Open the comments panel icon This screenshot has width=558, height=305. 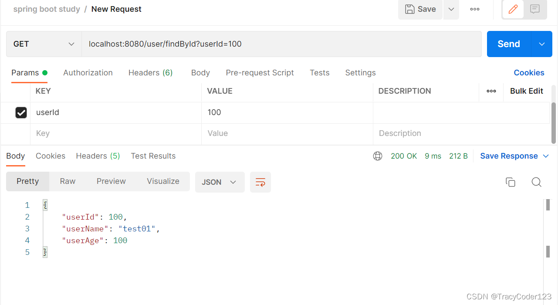coord(535,9)
